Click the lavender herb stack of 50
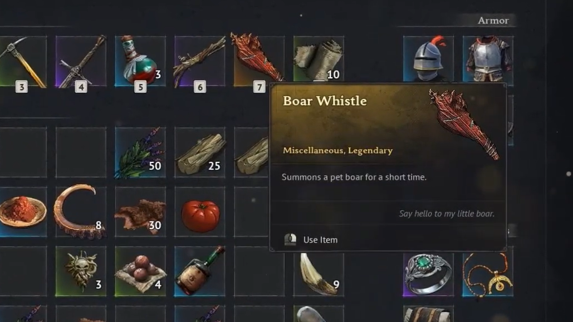573x322 pixels. point(140,152)
